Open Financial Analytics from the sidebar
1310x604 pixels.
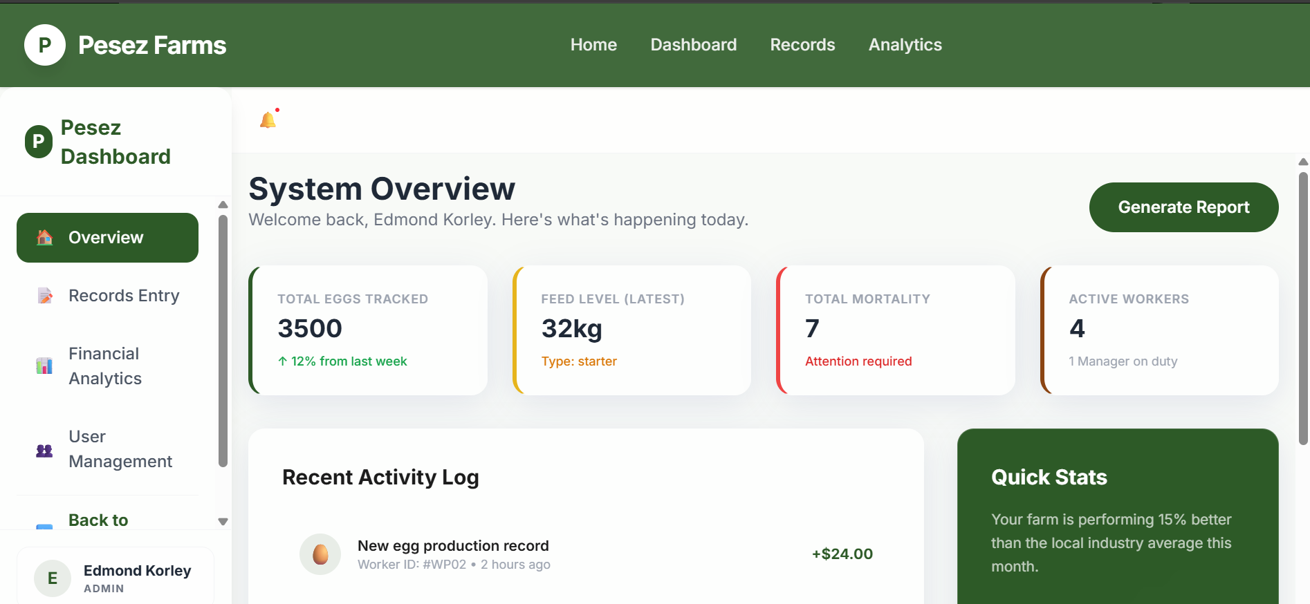(107, 366)
